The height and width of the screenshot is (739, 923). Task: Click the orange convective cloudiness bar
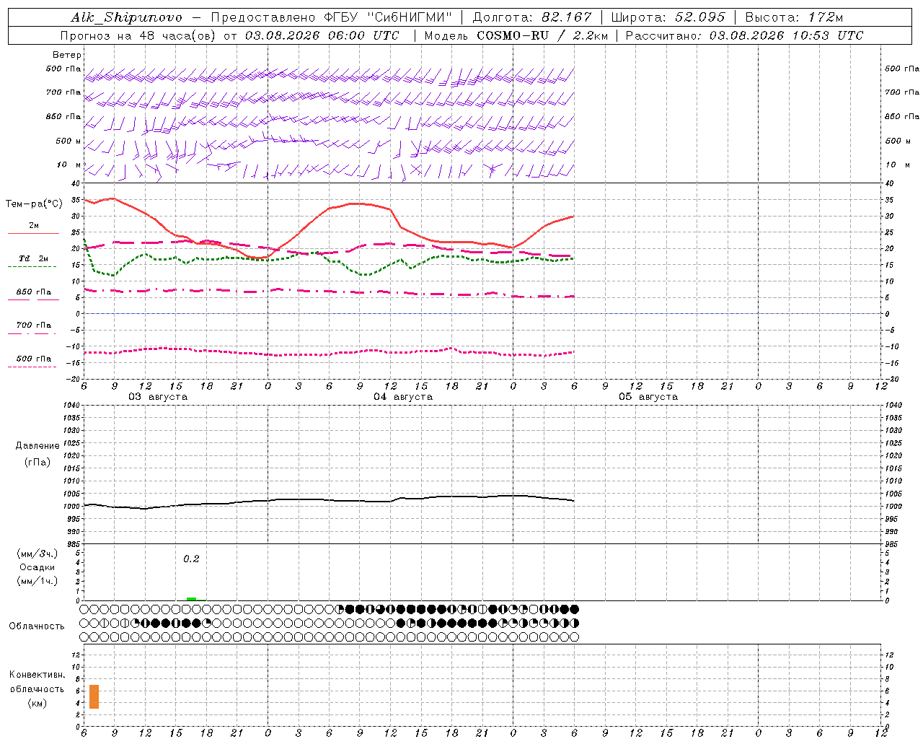click(x=94, y=696)
